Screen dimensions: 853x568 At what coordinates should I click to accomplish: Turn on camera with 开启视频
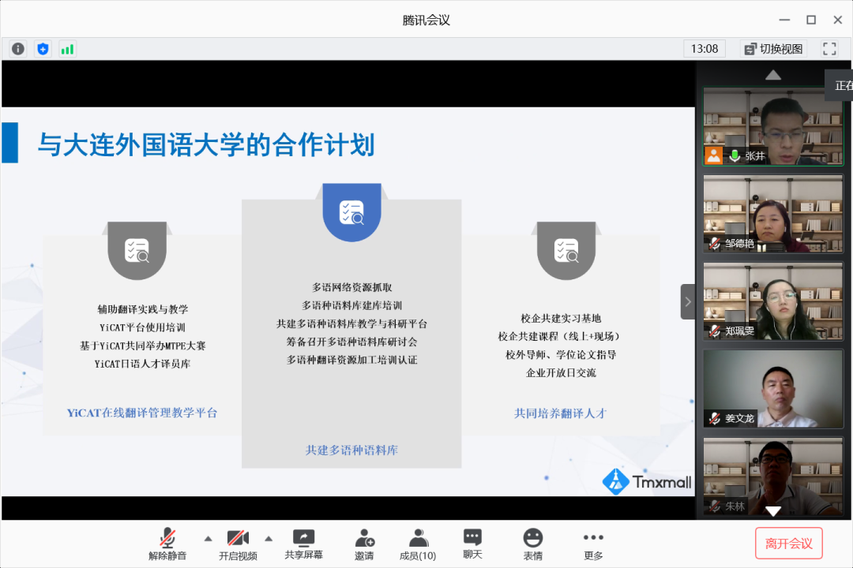(238, 544)
